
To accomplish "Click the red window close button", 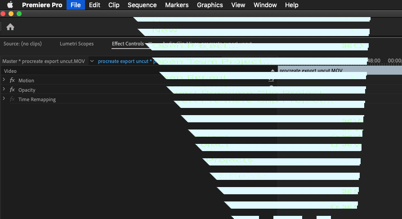I will (x=3, y=14).
